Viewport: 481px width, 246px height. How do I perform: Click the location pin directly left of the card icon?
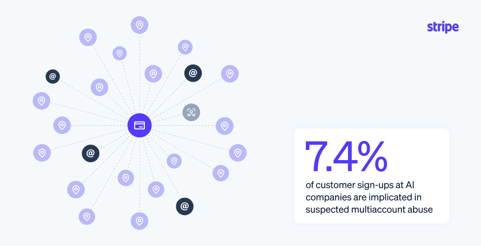point(62,125)
